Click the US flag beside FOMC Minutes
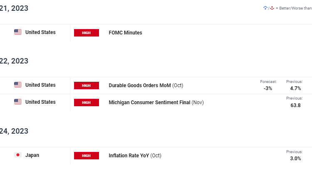312x171 pixels. pyautogui.click(x=18, y=32)
